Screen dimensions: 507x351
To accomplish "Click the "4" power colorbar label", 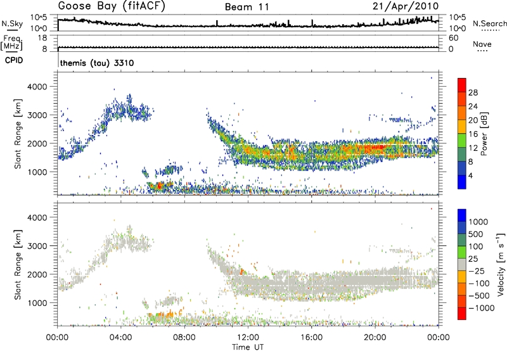I will [x=470, y=175].
